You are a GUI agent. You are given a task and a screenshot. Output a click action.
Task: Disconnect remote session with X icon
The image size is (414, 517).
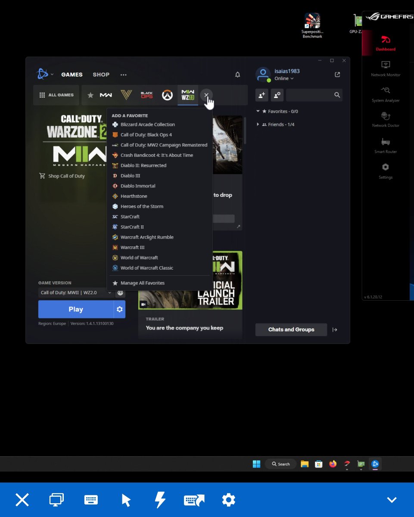(22, 500)
